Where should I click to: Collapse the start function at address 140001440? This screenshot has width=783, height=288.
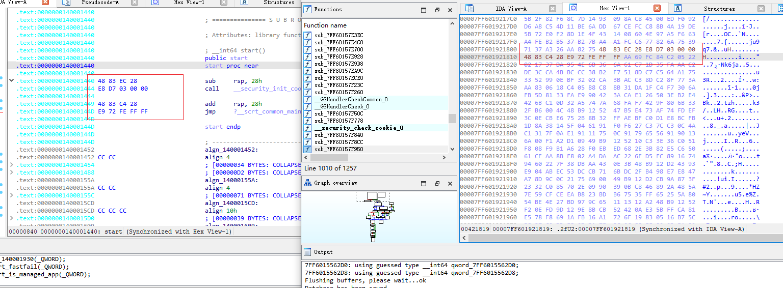point(11,81)
